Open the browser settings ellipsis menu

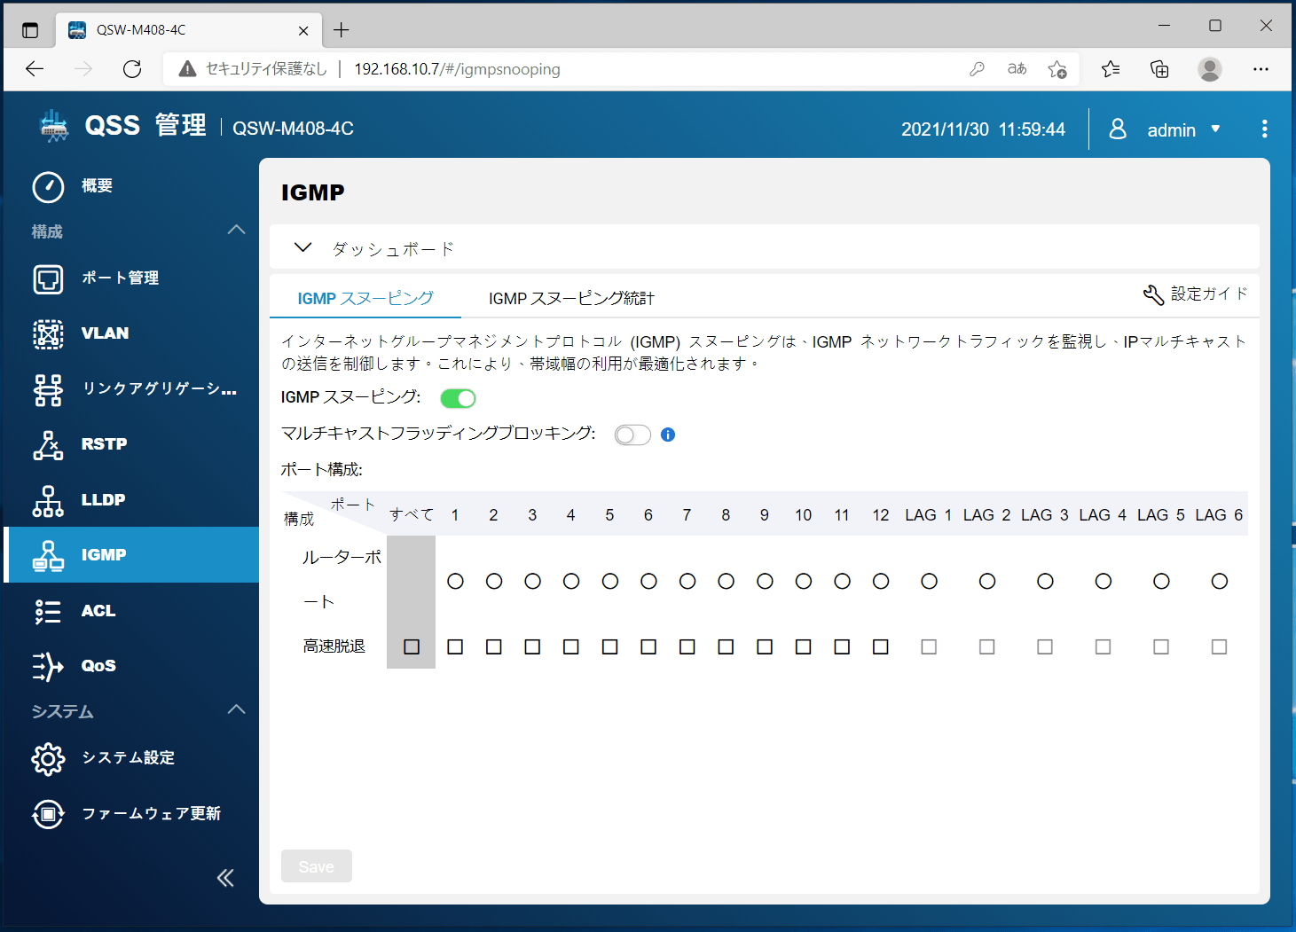click(1261, 69)
